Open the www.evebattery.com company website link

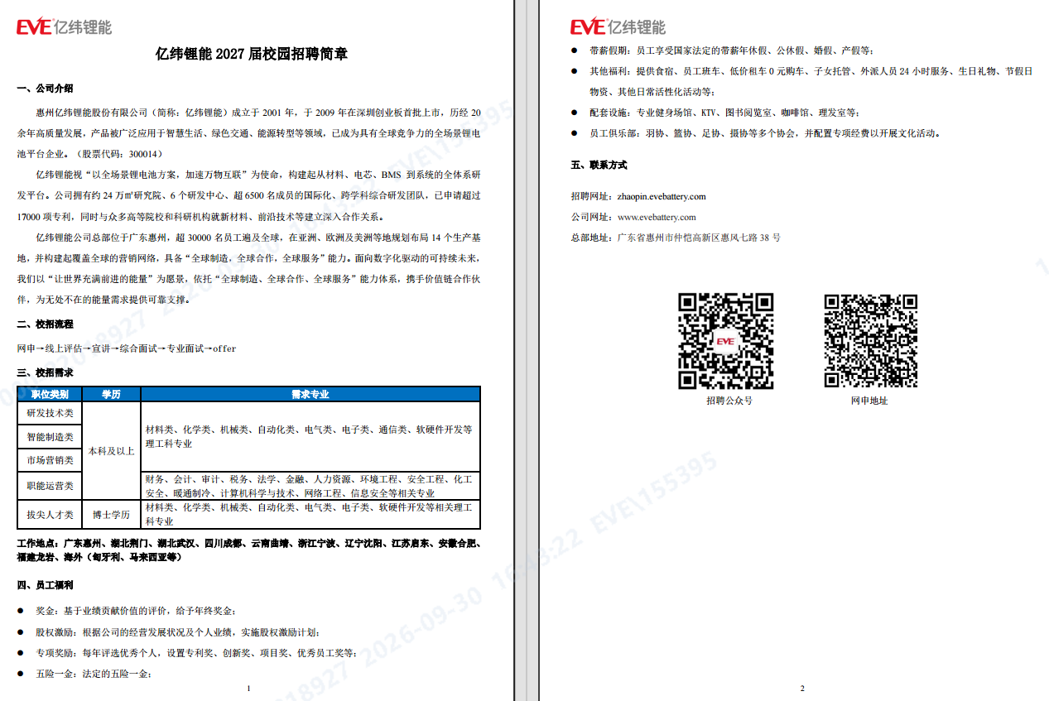[x=657, y=217]
